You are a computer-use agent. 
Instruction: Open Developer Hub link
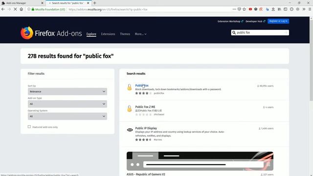tap(255, 22)
